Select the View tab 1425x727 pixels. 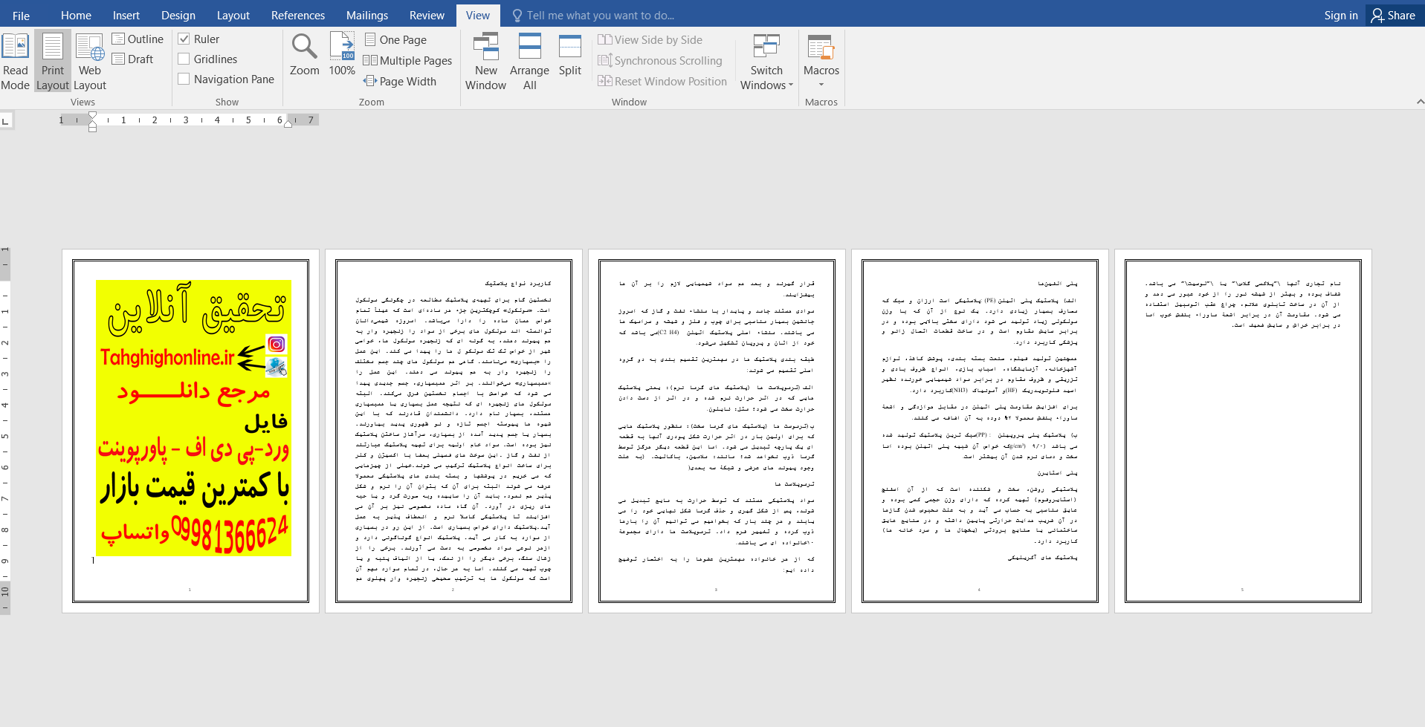click(x=478, y=16)
